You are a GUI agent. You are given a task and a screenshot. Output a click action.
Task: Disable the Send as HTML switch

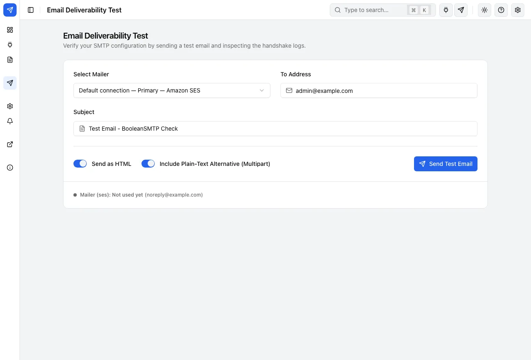(x=80, y=164)
